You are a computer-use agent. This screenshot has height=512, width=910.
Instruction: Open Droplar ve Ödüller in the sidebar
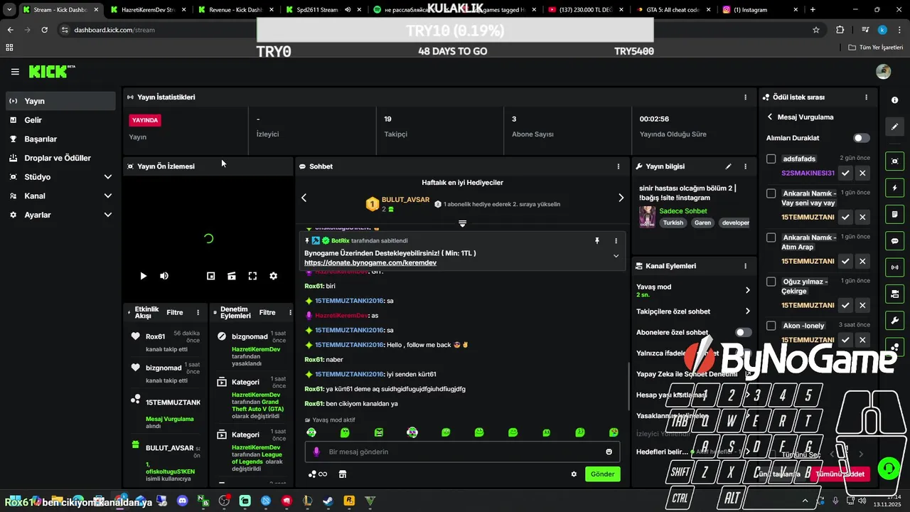click(60, 158)
